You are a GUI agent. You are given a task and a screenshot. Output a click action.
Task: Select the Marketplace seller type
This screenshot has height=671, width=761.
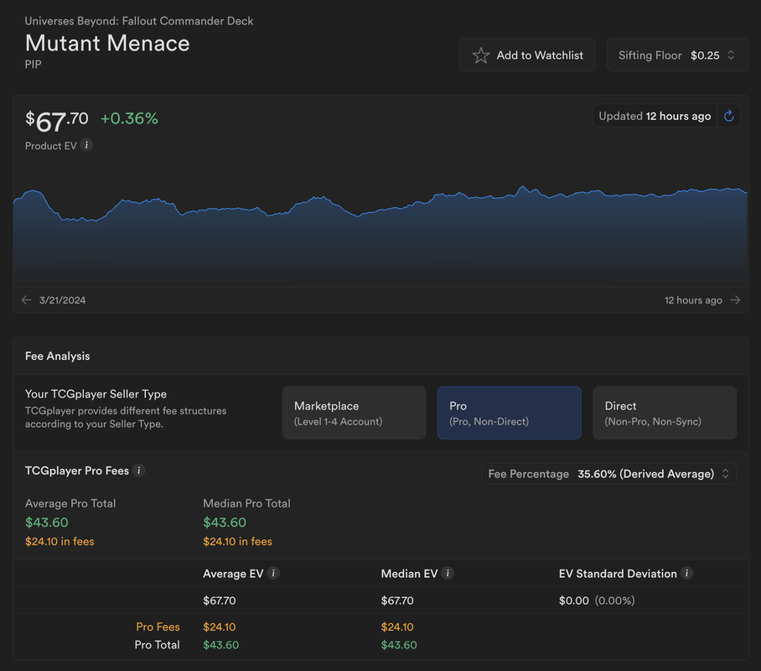point(354,413)
